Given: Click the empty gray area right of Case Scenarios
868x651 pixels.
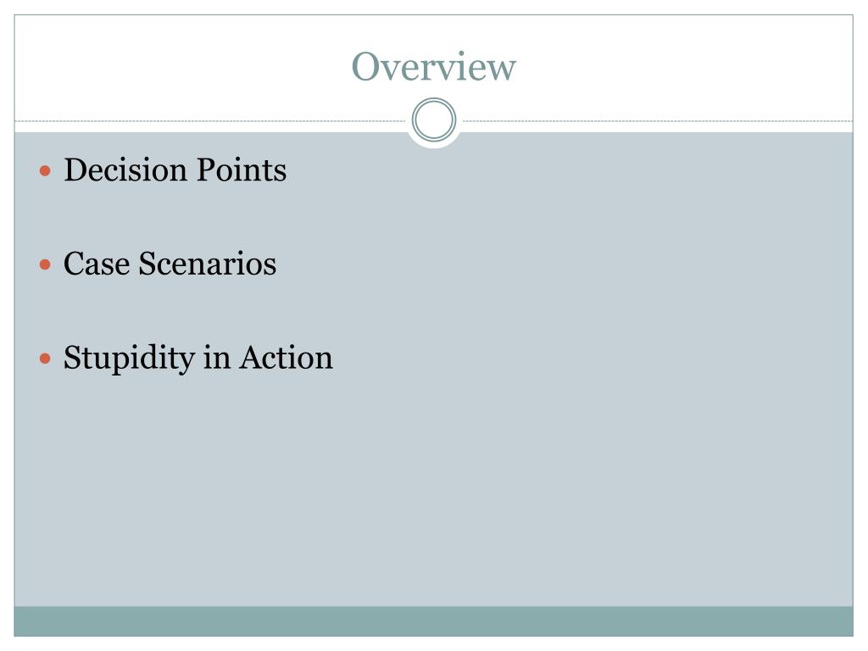Looking at the screenshot, I should [x=565, y=264].
